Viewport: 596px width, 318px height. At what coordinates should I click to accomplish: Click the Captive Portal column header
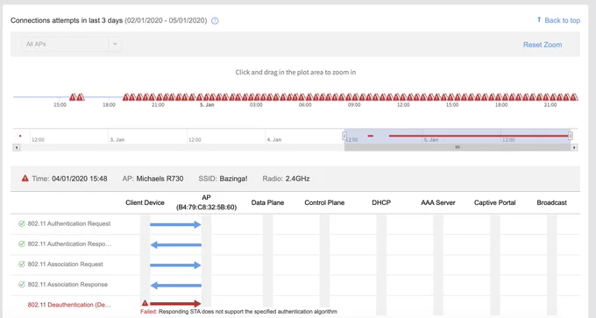click(x=495, y=202)
